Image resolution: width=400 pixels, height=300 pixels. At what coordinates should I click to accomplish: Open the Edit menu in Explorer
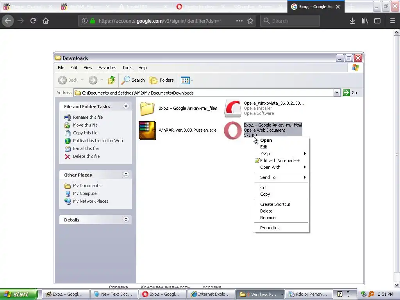point(74,68)
